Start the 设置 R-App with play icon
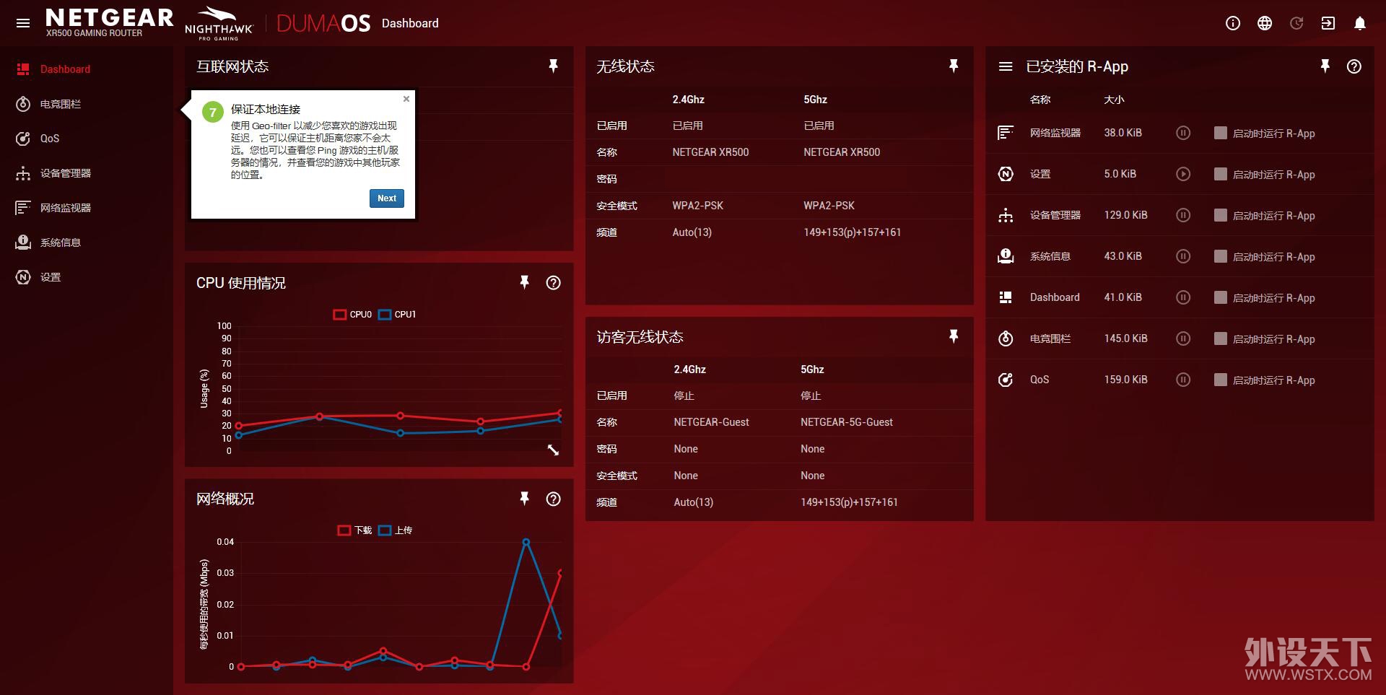 tap(1183, 174)
